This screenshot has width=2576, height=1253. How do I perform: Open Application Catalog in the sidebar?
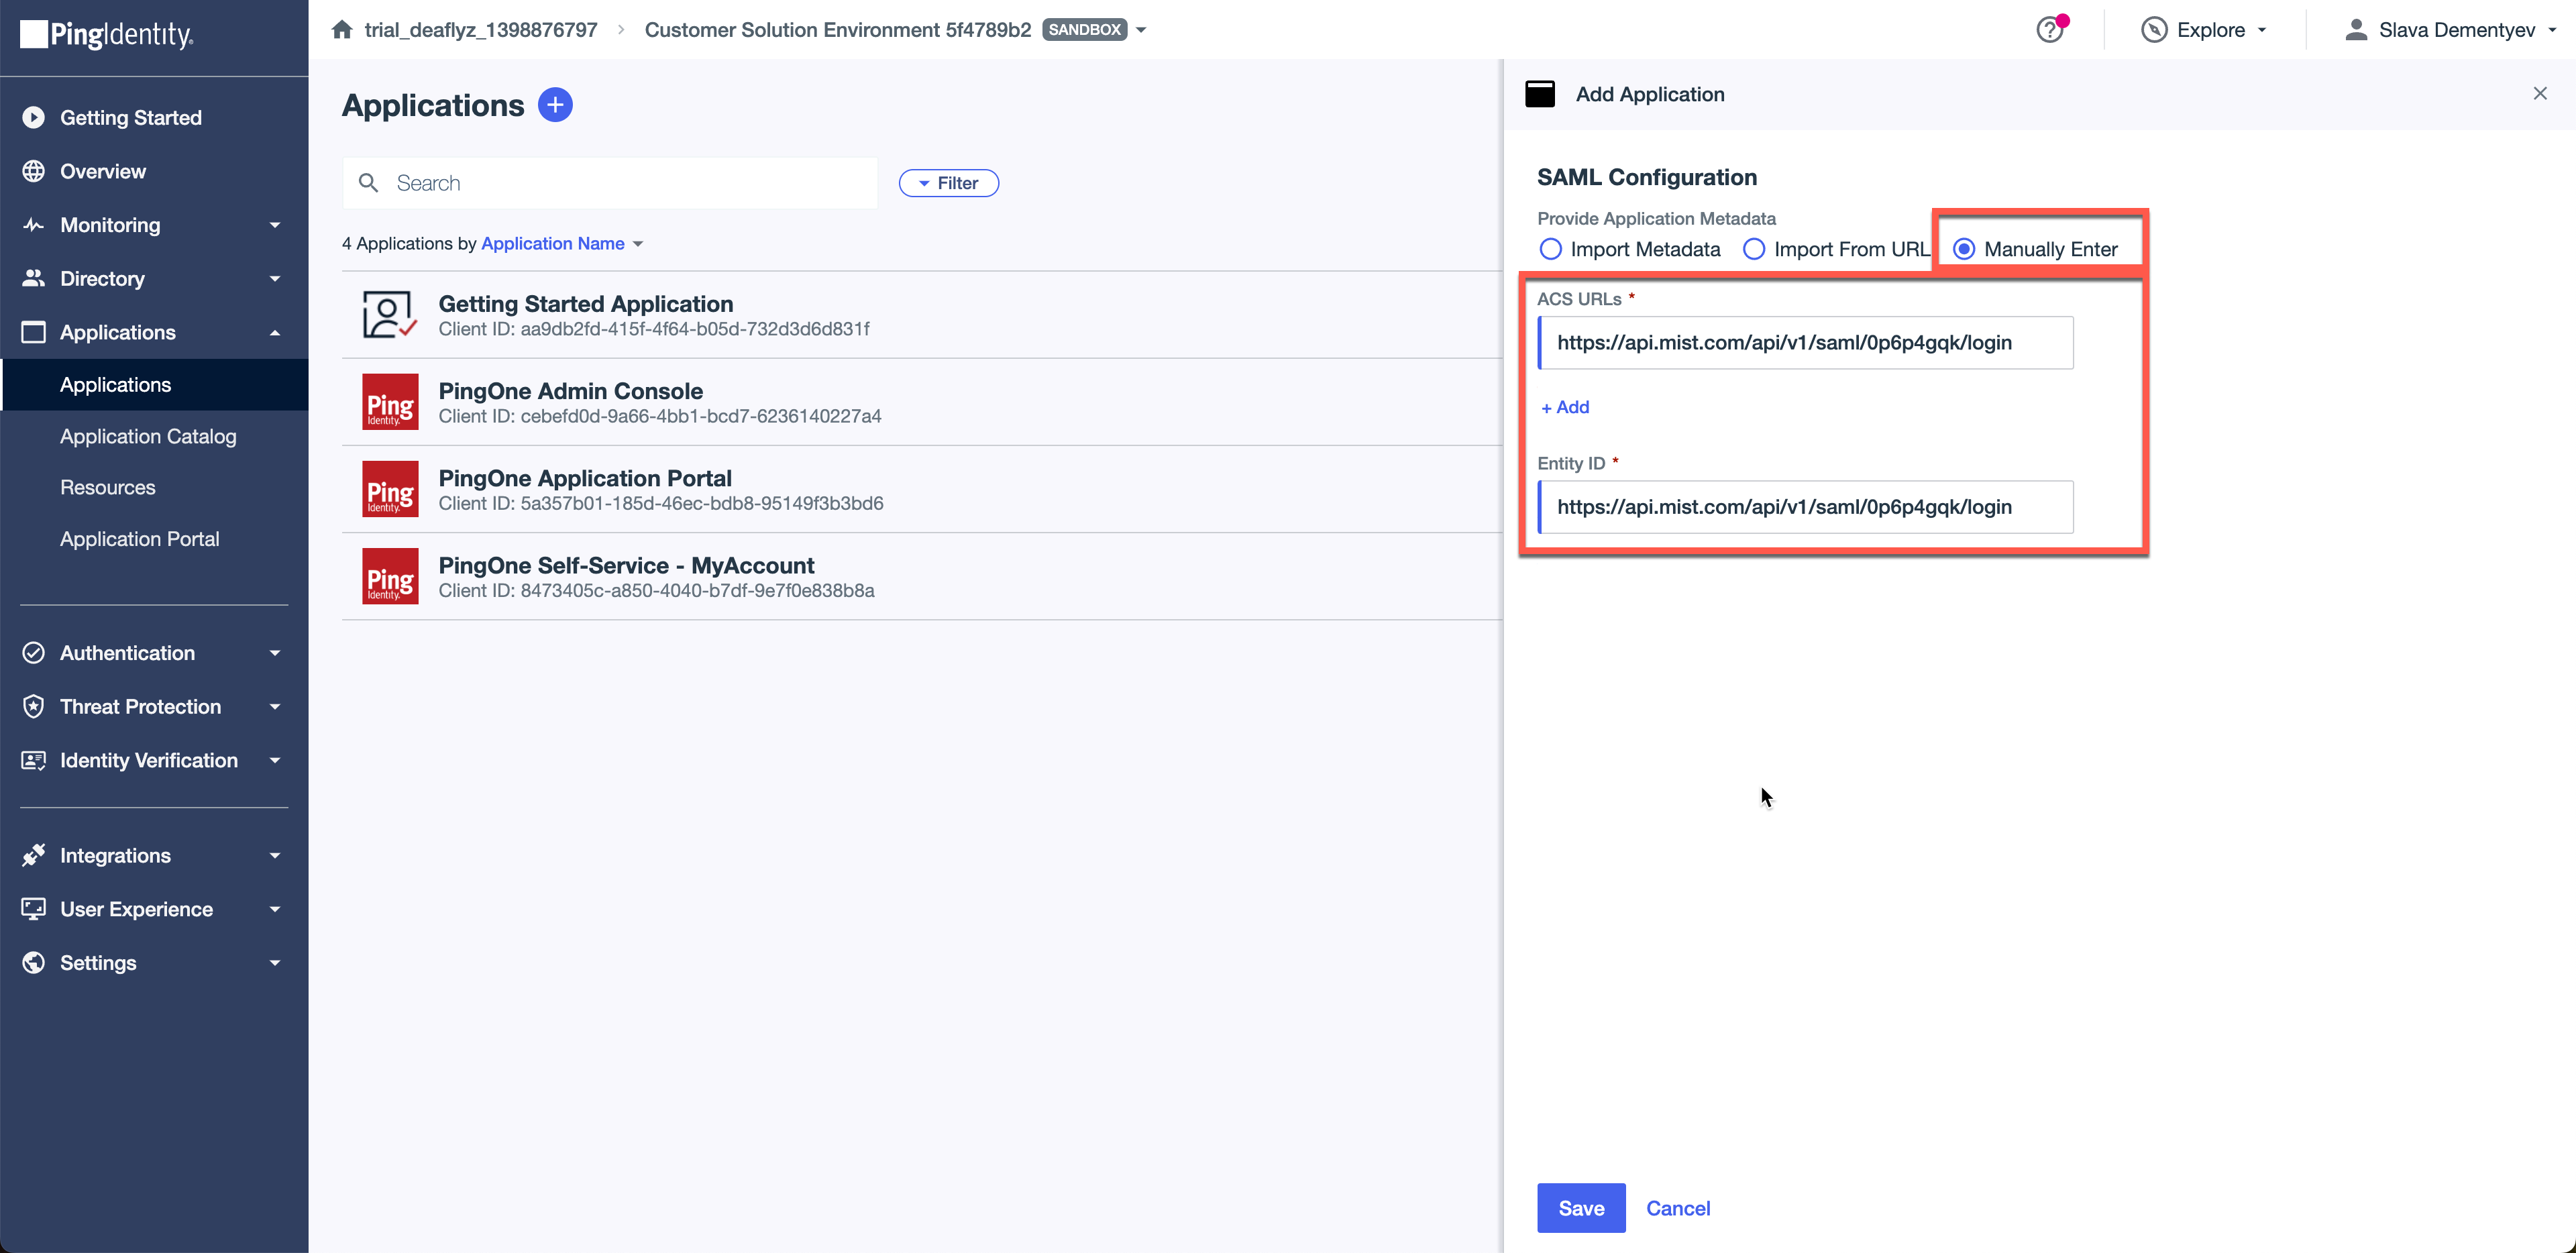tap(148, 436)
